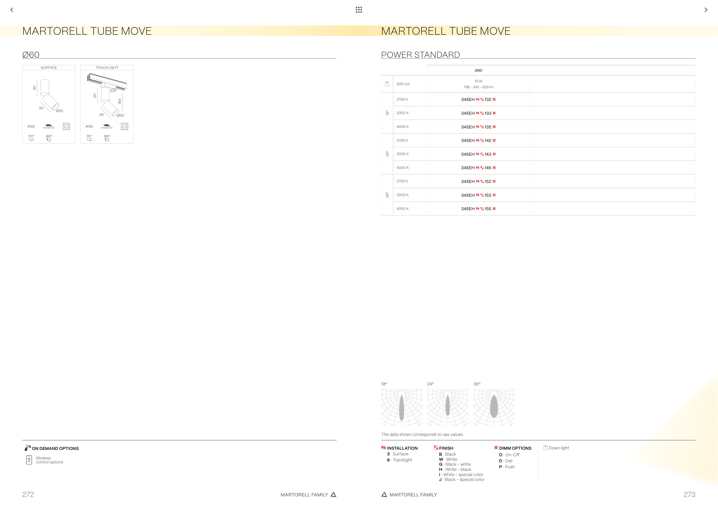Click the red Dimm Options legend icon
718x507 pixels.
496,448
